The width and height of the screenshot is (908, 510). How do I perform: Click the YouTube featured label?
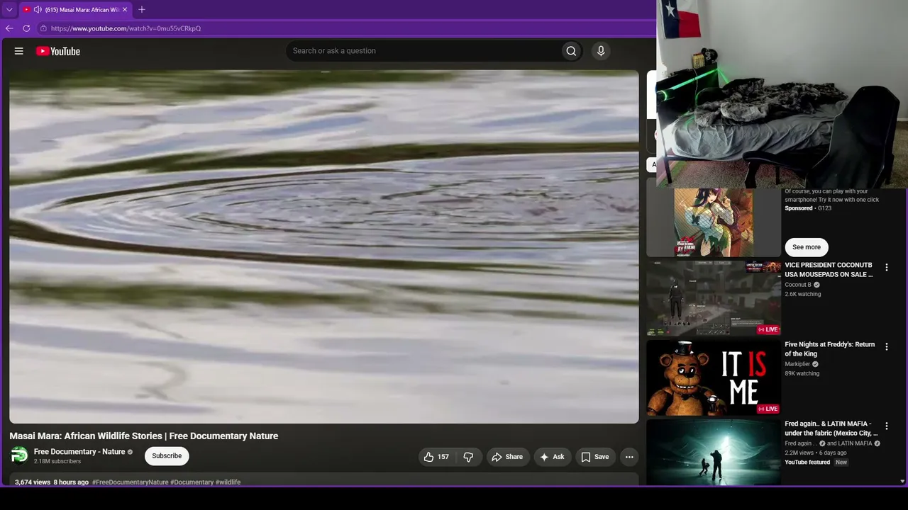tap(807, 463)
